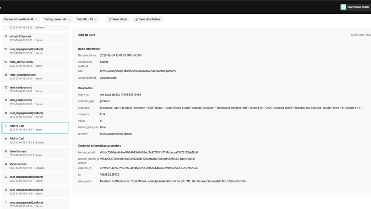The height and width of the screenshot is (209, 371).
Task: Select event 12 form_start(custom)
Action: (35, 64)
